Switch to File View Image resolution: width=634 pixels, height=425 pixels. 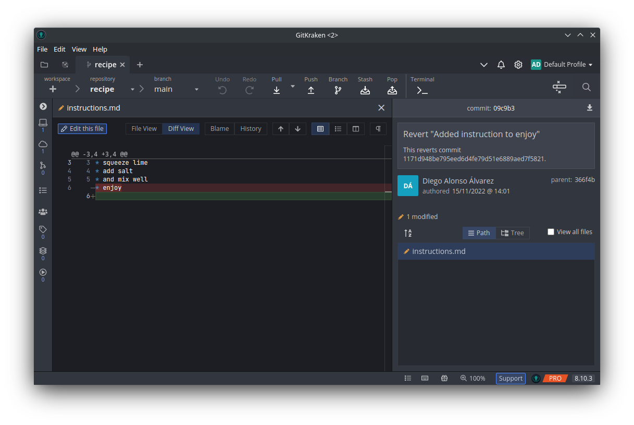click(144, 129)
